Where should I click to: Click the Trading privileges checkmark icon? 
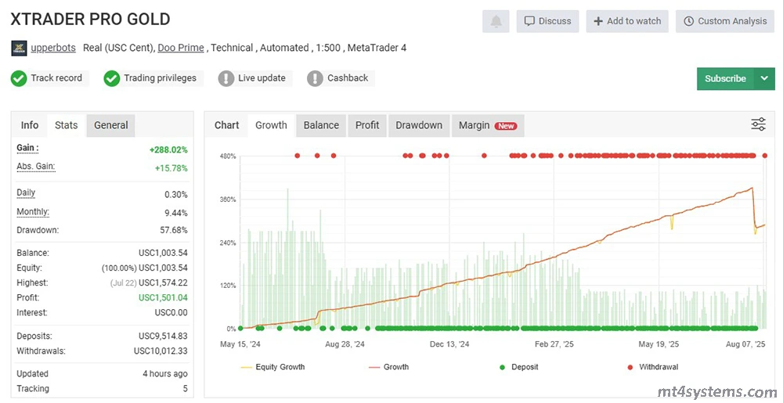tap(112, 78)
